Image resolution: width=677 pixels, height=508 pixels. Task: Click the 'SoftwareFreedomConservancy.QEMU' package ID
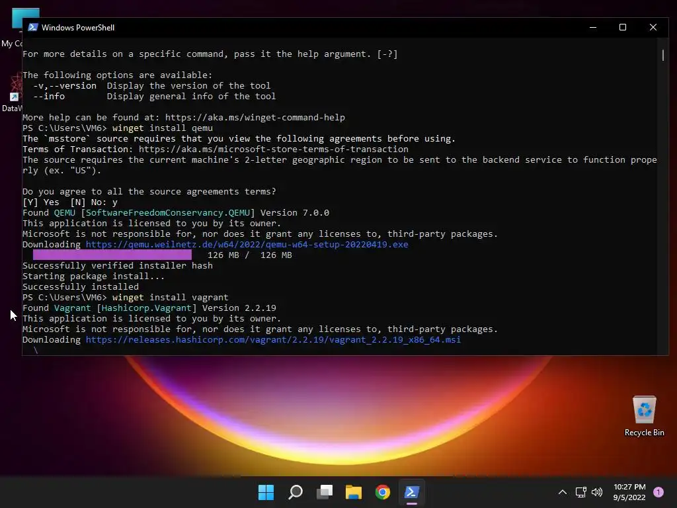(x=168, y=212)
